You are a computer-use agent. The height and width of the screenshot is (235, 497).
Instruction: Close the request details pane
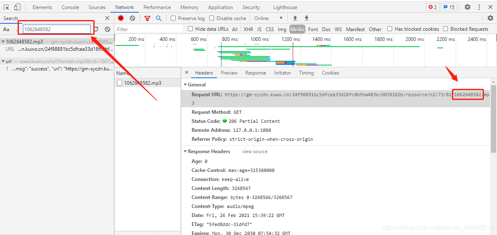[187, 72]
